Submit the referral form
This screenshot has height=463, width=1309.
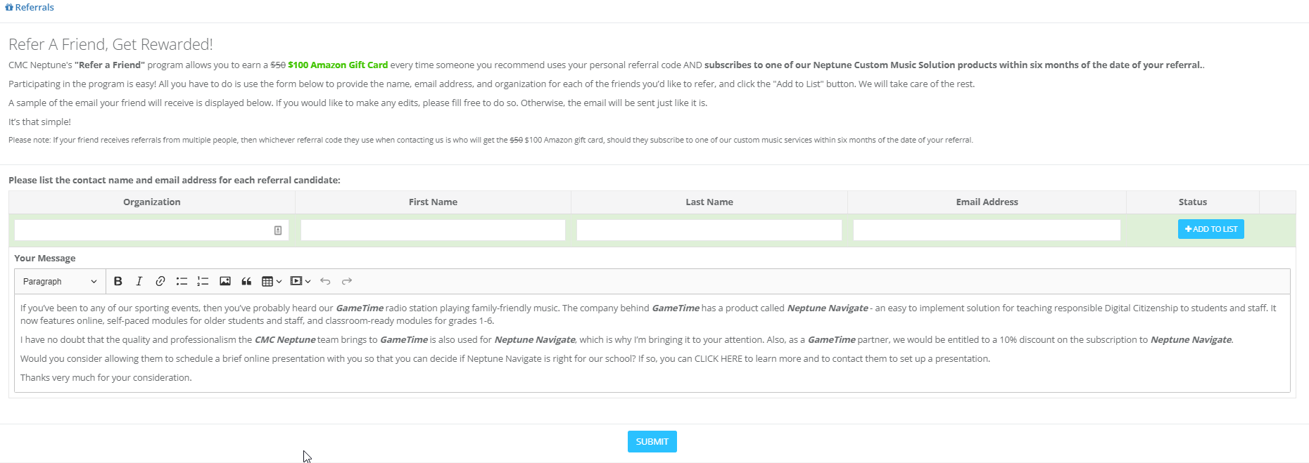tap(652, 441)
